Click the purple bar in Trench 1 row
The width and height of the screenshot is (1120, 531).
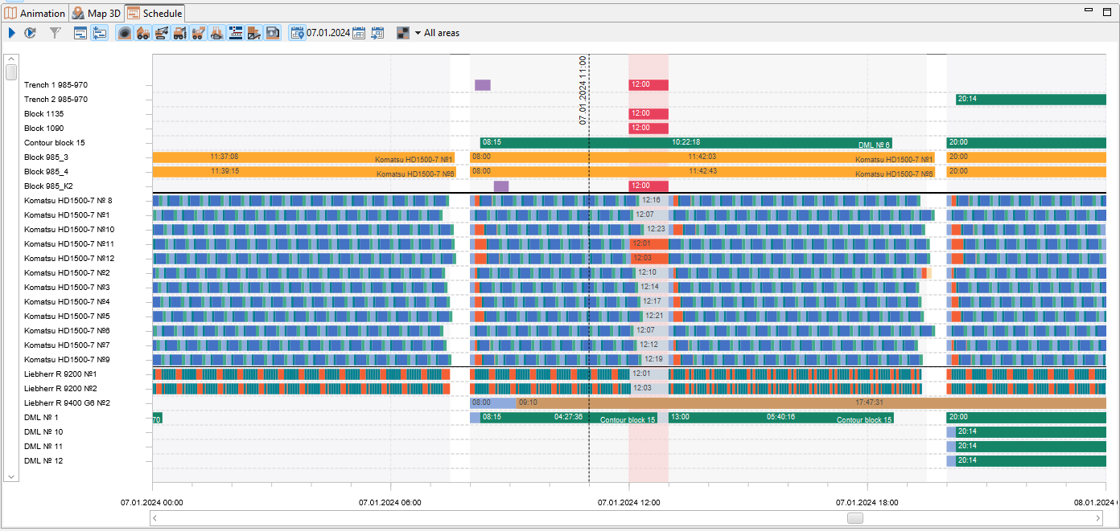483,85
